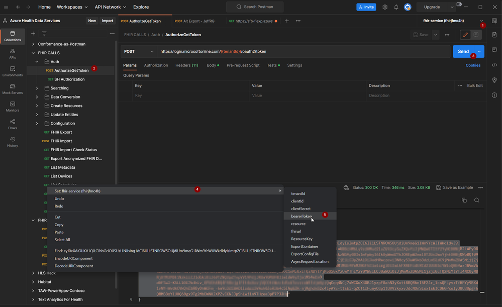Screen dimensions: 502x307
Task: Open the SH Authorization request
Action: [69, 79]
